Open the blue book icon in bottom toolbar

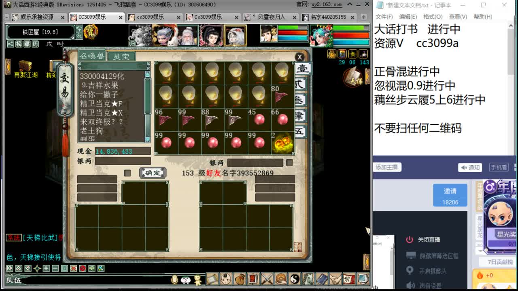click(x=322, y=278)
